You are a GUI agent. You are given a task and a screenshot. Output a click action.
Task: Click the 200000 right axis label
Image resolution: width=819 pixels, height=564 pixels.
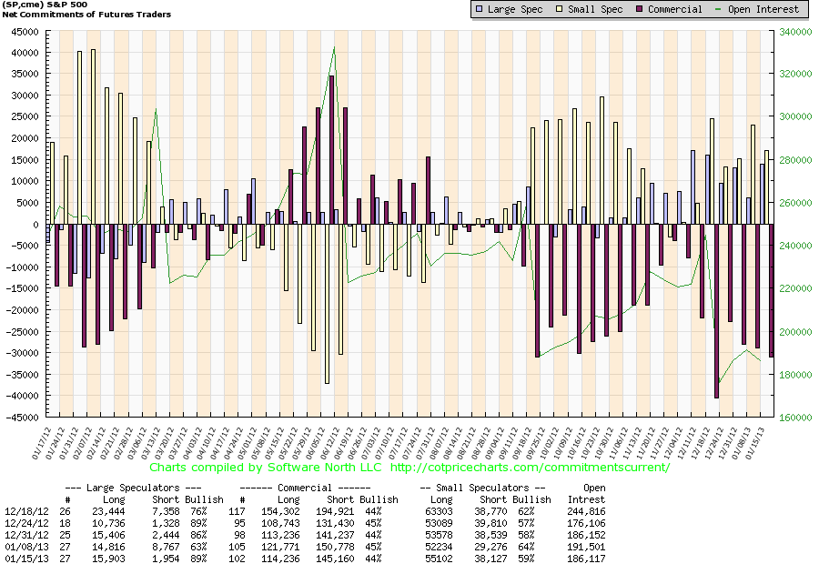tap(795, 332)
